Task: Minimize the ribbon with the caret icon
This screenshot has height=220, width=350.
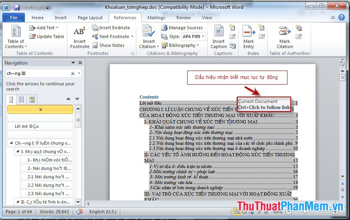Action: tap(333, 17)
